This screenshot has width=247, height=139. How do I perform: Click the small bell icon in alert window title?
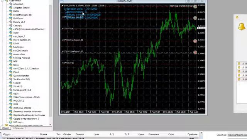(x=237, y=17)
